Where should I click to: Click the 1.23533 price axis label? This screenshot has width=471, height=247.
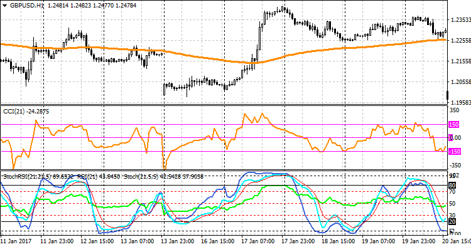tap(460, 20)
